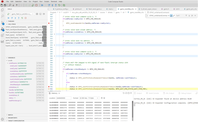Open the Run and Debug view in the activity bar

tap(2, 29)
